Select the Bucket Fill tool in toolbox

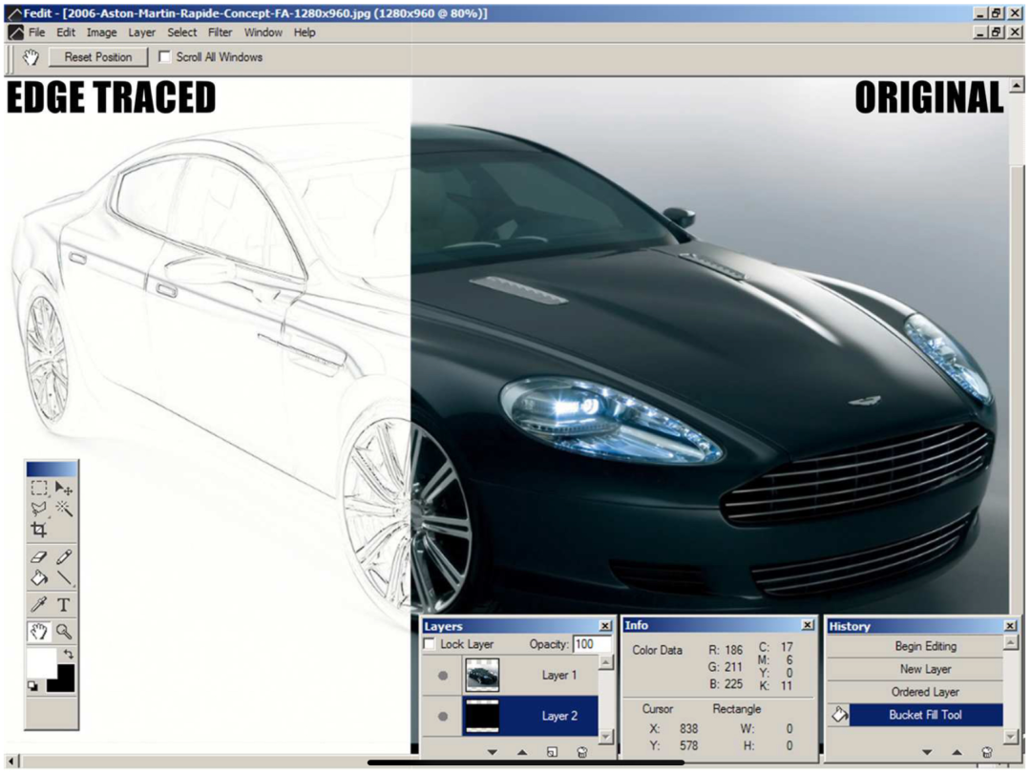(39, 577)
